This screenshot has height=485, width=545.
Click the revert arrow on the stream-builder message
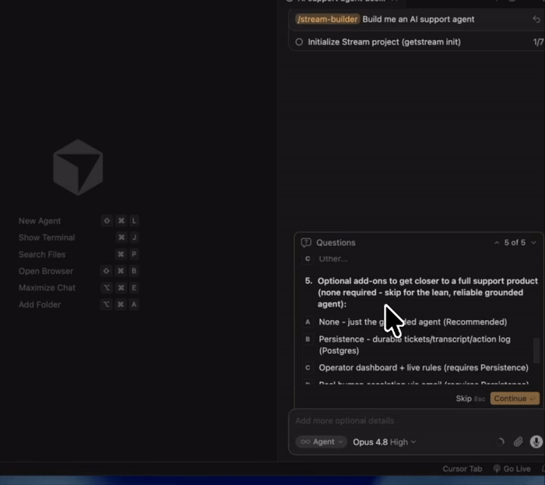[536, 19]
